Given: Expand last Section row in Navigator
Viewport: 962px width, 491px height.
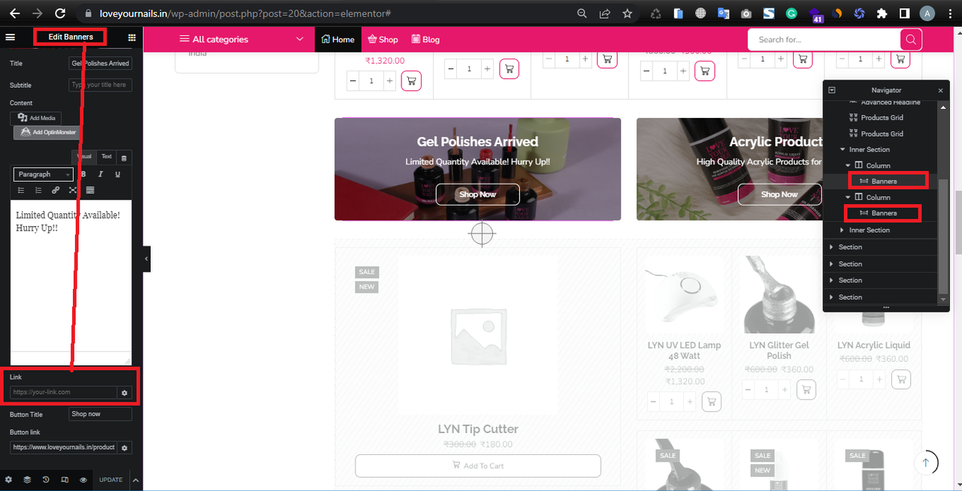Looking at the screenshot, I should 832,297.
